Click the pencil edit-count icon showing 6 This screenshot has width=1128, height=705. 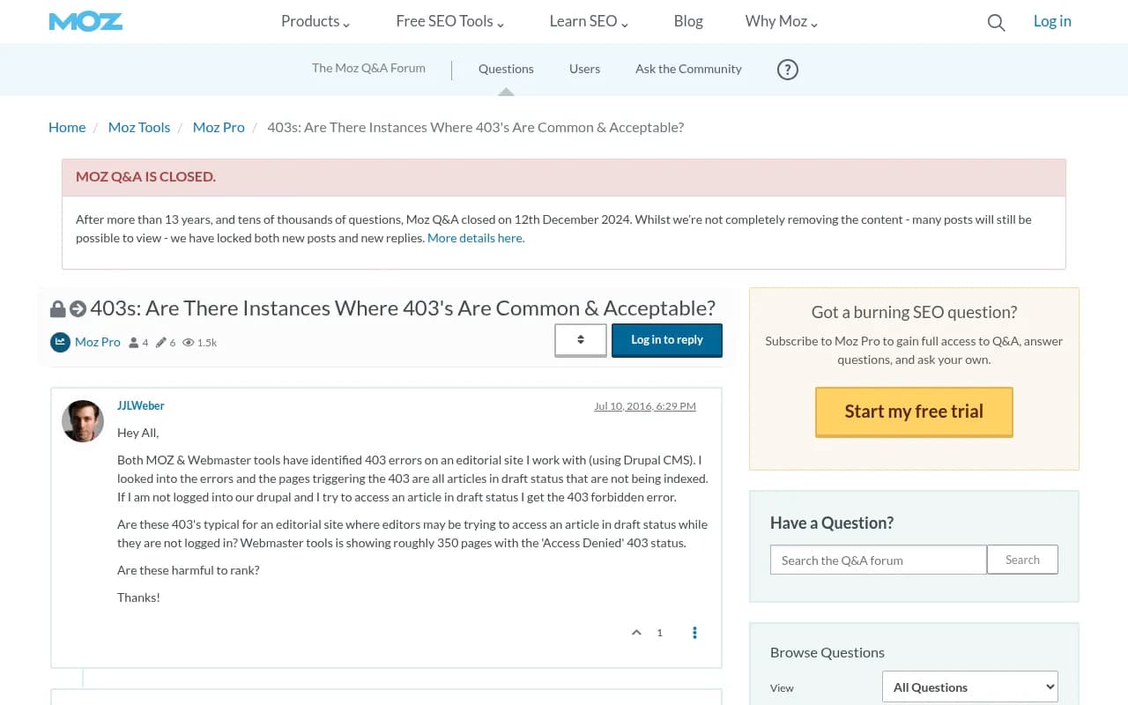tap(161, 342)
